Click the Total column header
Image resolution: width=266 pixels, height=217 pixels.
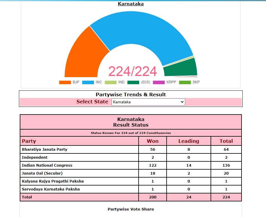[x=226, y=141]
